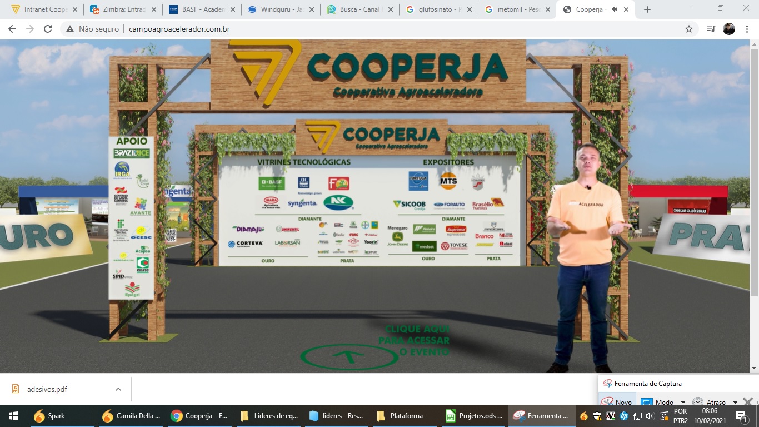Mute audio via Cooperja tab speaker icon

pos(615,9)
